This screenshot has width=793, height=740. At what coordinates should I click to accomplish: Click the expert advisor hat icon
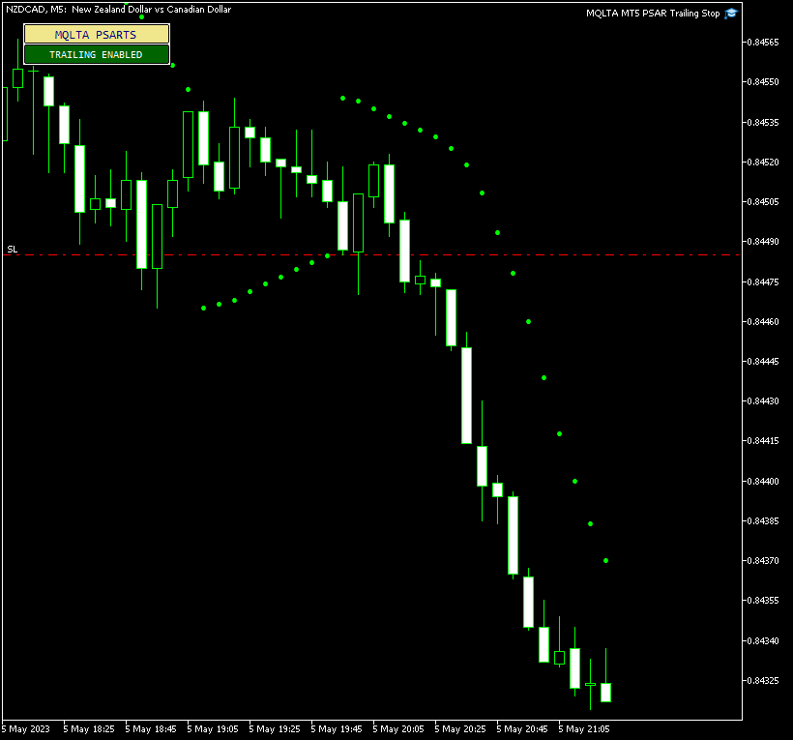pos(731,14)
